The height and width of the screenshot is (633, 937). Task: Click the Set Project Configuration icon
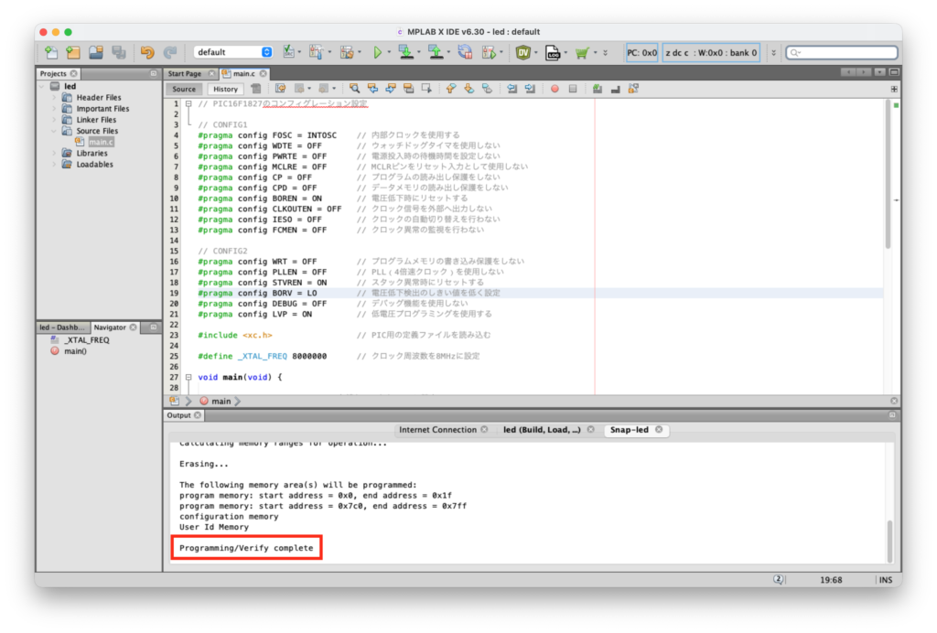[x=288, y=52]
